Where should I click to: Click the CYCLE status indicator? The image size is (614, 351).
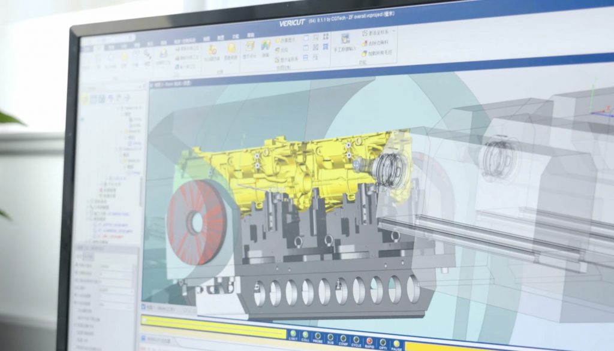(356, 340)
